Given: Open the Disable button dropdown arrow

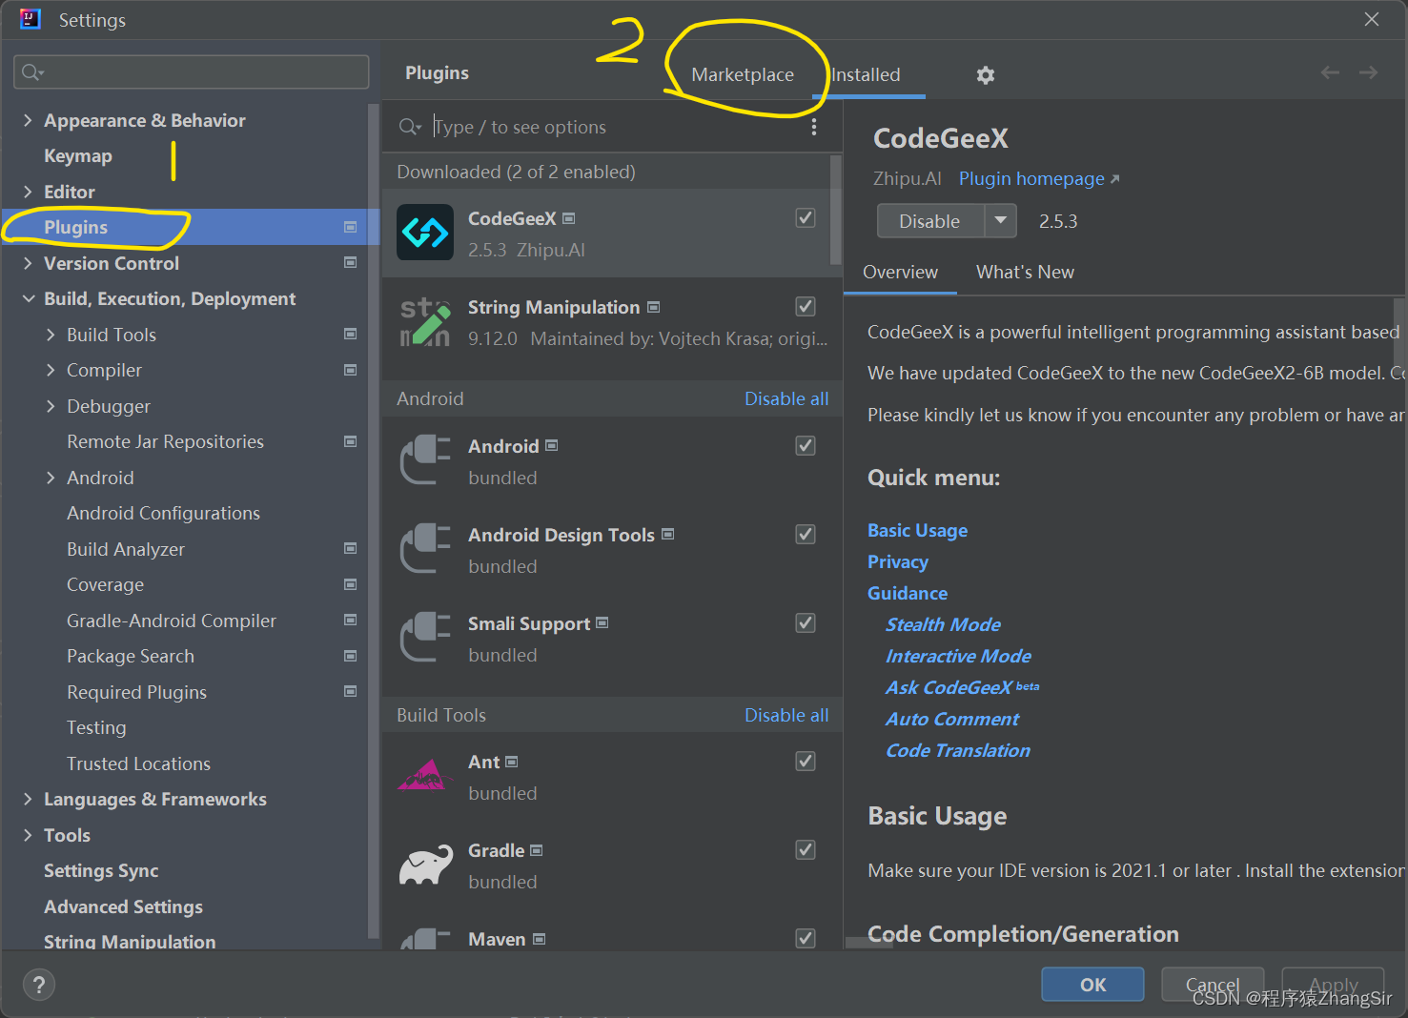Looking at the screenshot, I should 1000,221.
